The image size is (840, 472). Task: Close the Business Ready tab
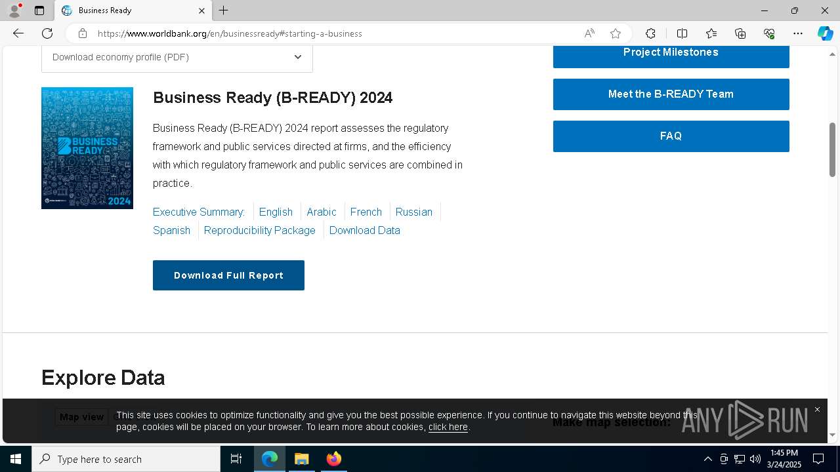pos(201,10)
